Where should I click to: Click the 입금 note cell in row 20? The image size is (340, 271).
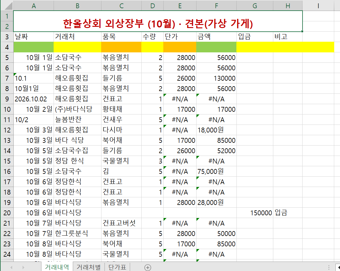click(x=288, y=213)
